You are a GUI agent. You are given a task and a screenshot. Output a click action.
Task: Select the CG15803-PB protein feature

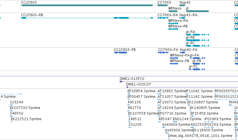point(120,53)
